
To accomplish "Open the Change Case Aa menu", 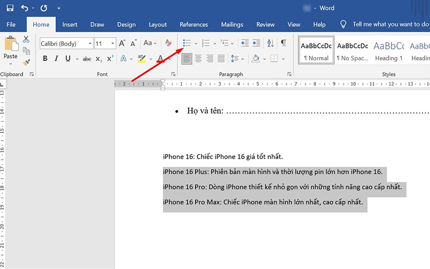I will tap(150, 43).
